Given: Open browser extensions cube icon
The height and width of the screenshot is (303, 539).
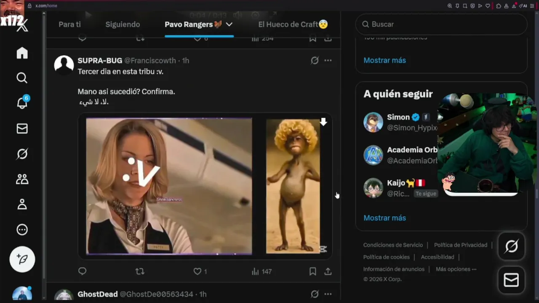Looking at the screenshot, I should [x=499, y=6].
